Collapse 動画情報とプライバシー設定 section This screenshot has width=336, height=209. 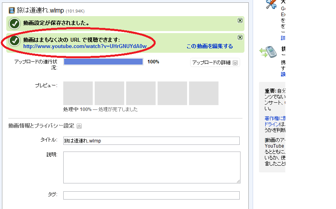[x=79, y=126]
